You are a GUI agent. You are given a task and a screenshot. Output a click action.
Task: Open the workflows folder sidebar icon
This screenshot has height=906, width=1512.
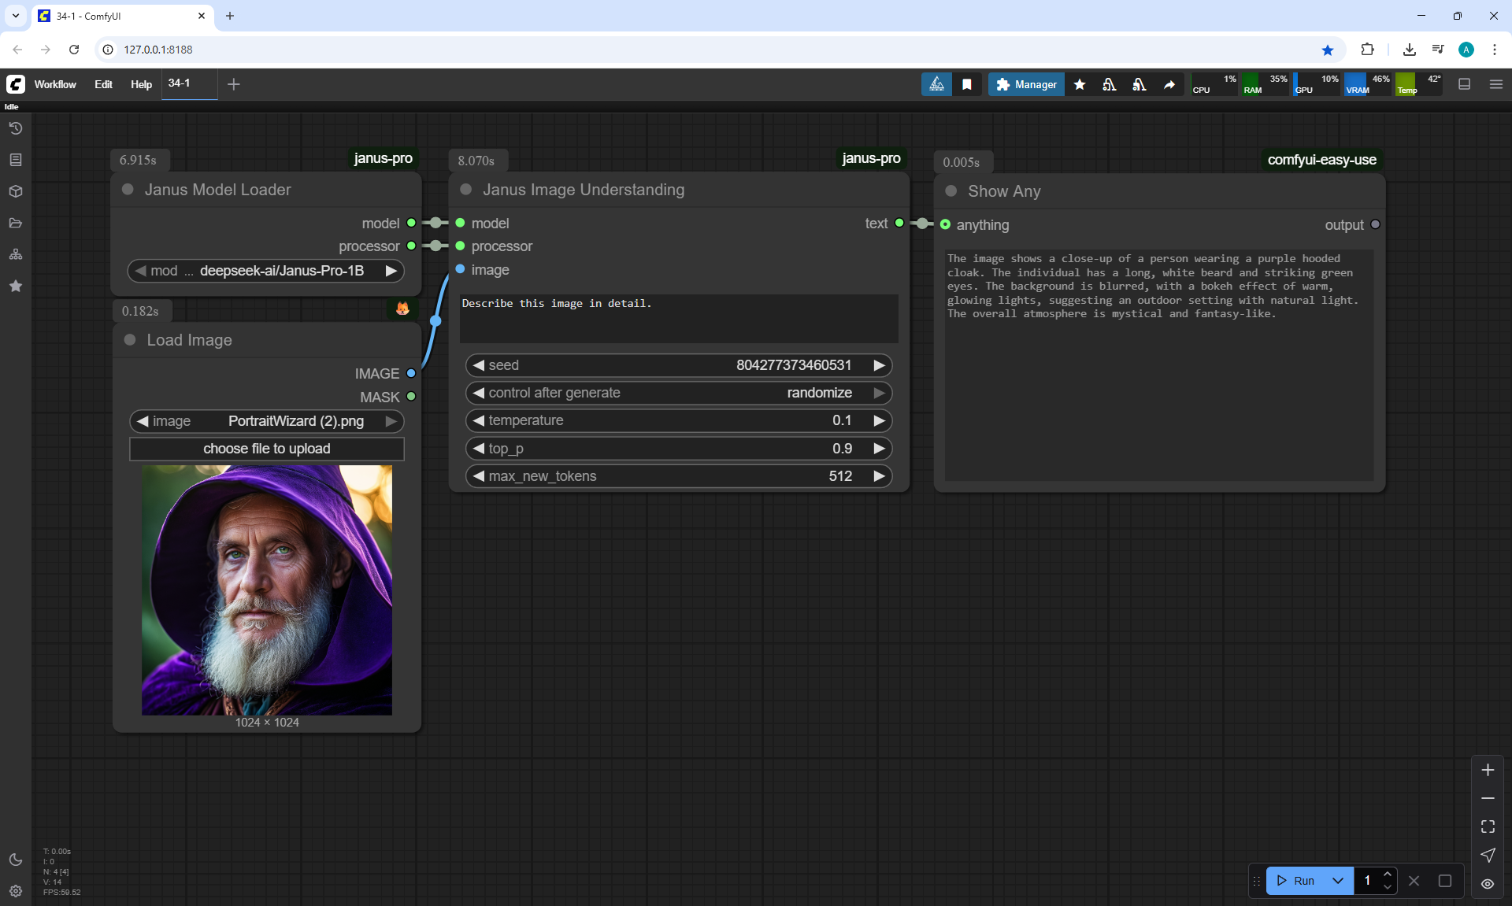[16, 223]
